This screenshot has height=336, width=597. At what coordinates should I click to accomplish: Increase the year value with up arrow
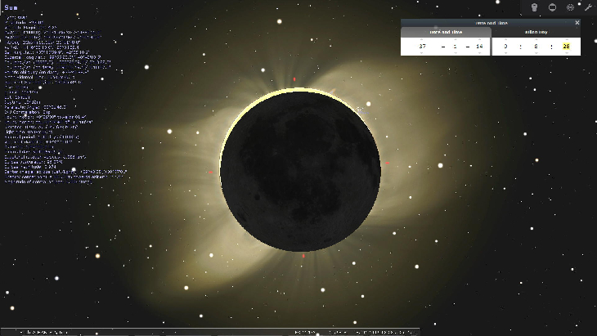[422, 39]
